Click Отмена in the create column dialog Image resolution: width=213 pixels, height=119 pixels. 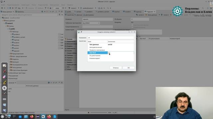[x=115, y=68]
